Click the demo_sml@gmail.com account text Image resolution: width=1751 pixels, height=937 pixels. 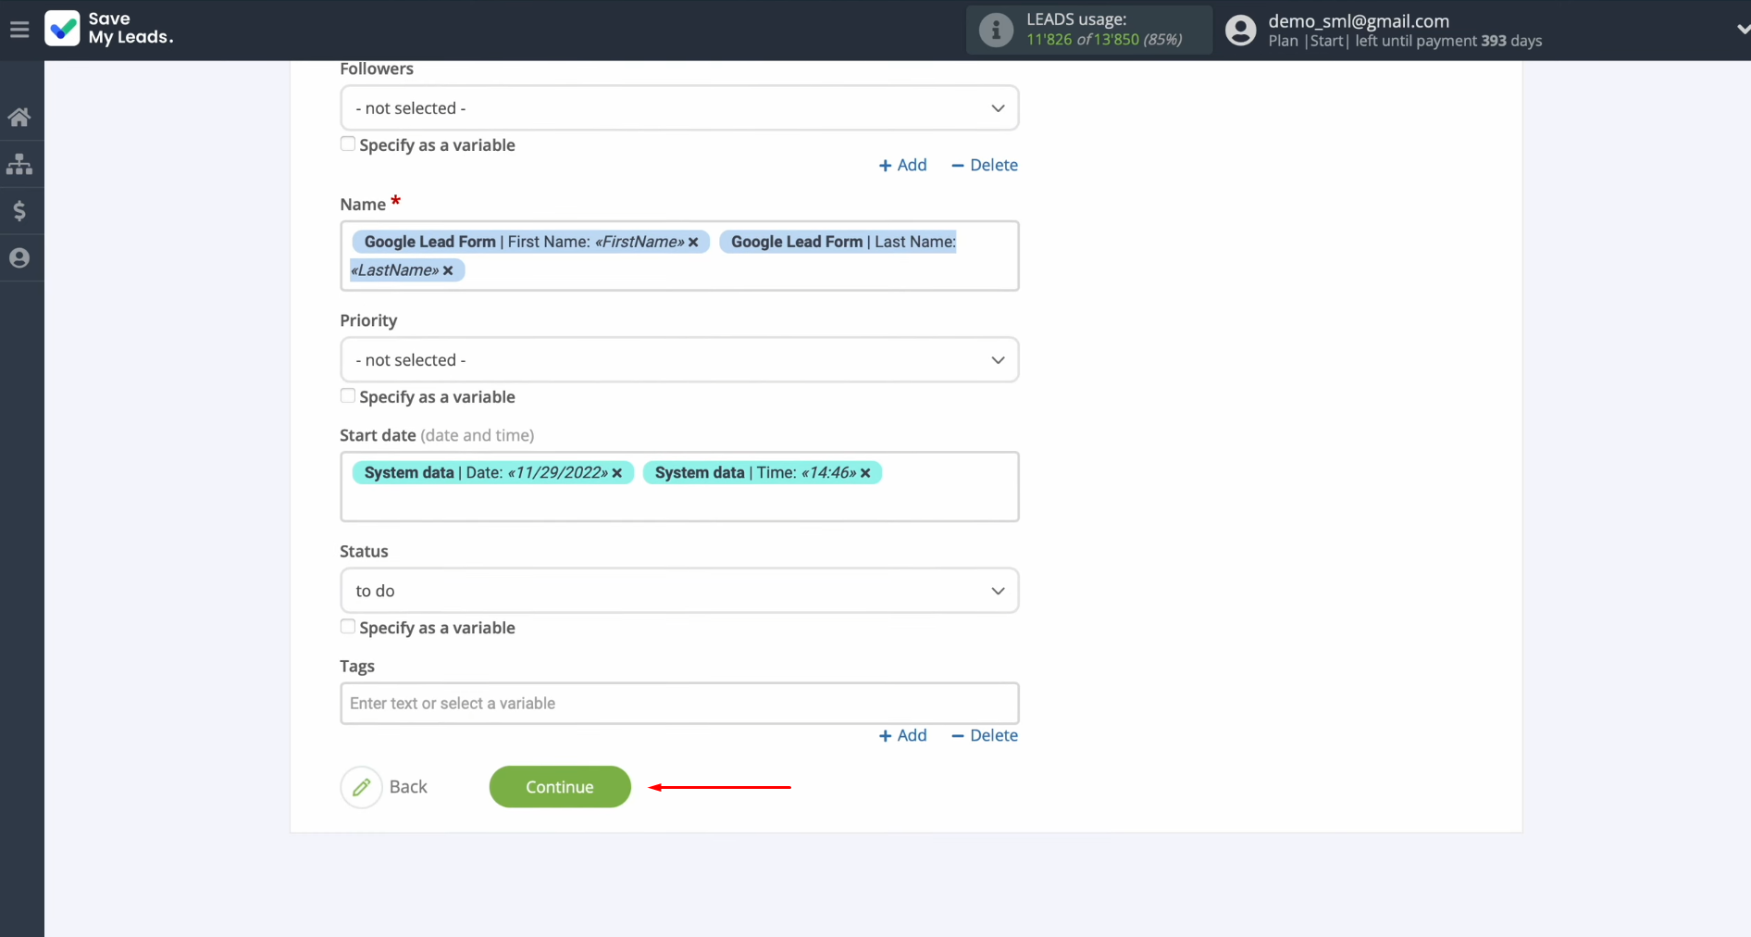pos(1359,21)
